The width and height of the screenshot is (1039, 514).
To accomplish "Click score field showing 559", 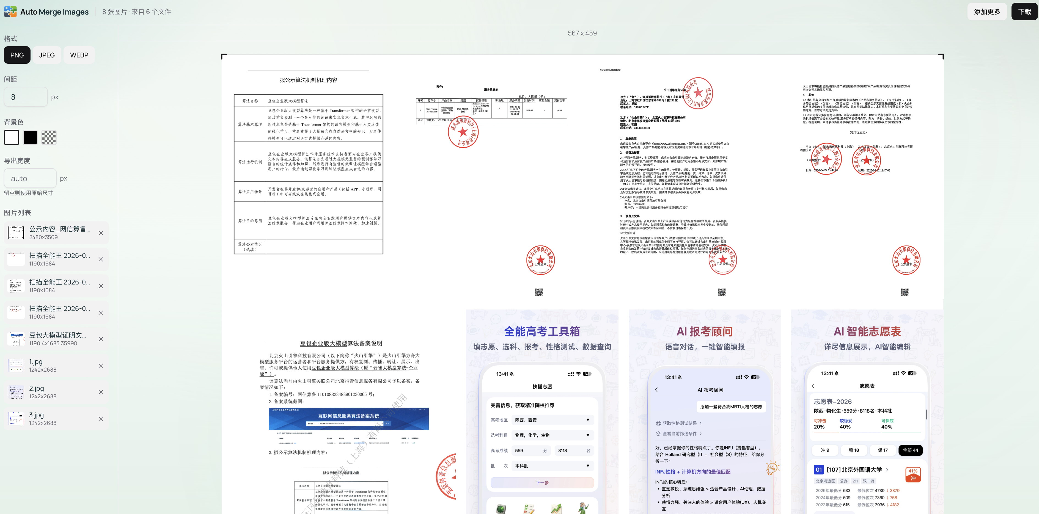I will pyautogui.click(x=531, y=451).
